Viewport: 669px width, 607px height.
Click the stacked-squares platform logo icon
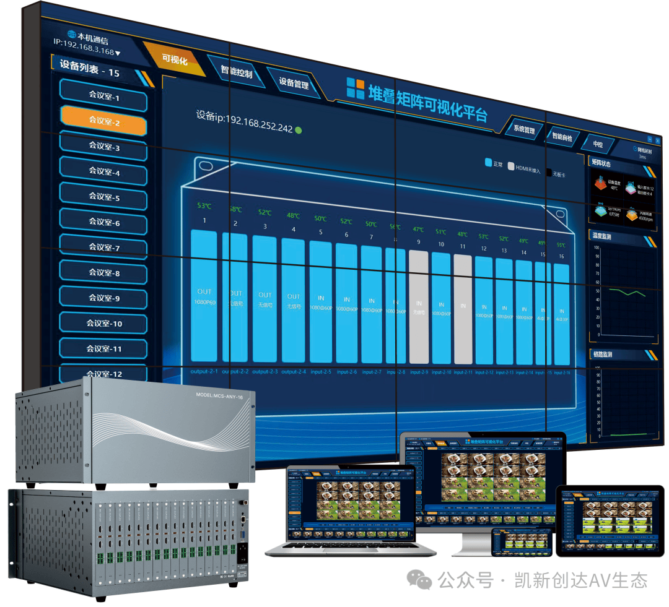(355, 88)
